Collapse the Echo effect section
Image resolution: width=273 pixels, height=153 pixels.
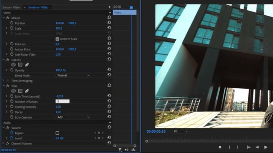point(3,85)
